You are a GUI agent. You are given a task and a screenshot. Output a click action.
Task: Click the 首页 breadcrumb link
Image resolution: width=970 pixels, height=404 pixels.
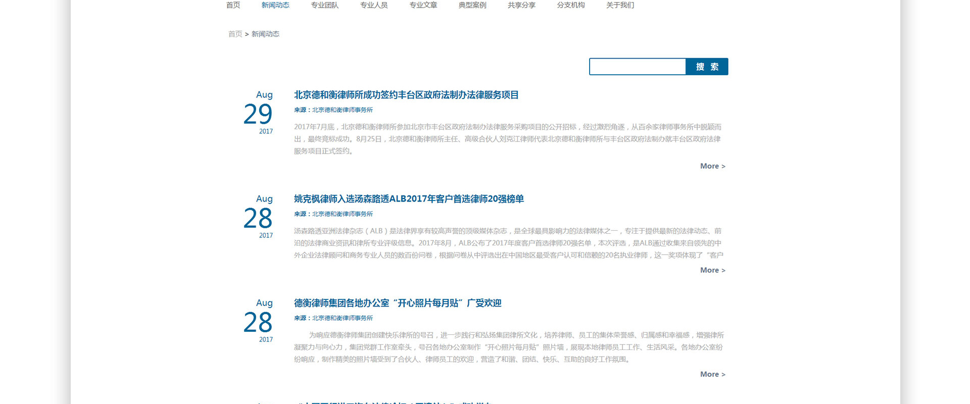click(235, 34)
